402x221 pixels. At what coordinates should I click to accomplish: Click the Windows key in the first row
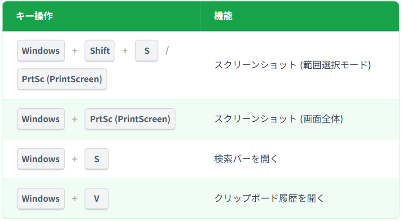tap(41, 51)
